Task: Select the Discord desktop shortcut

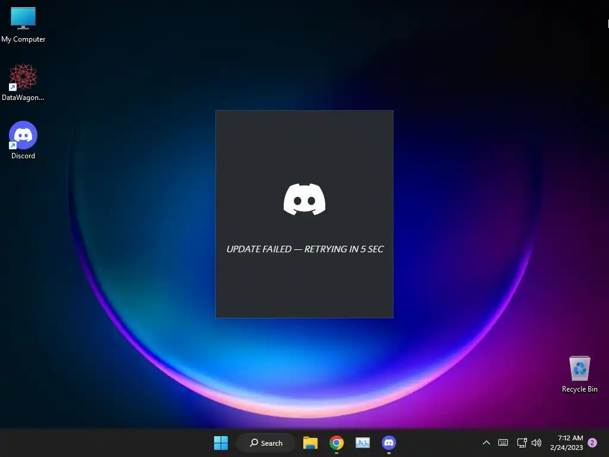Action: (x=23, y=140)
